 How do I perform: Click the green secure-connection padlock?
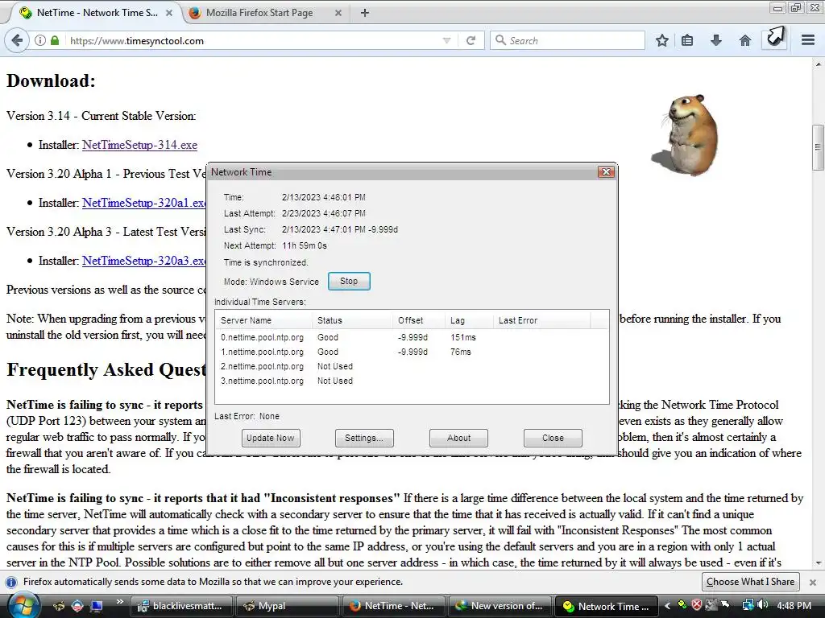[x=55, y=40]
